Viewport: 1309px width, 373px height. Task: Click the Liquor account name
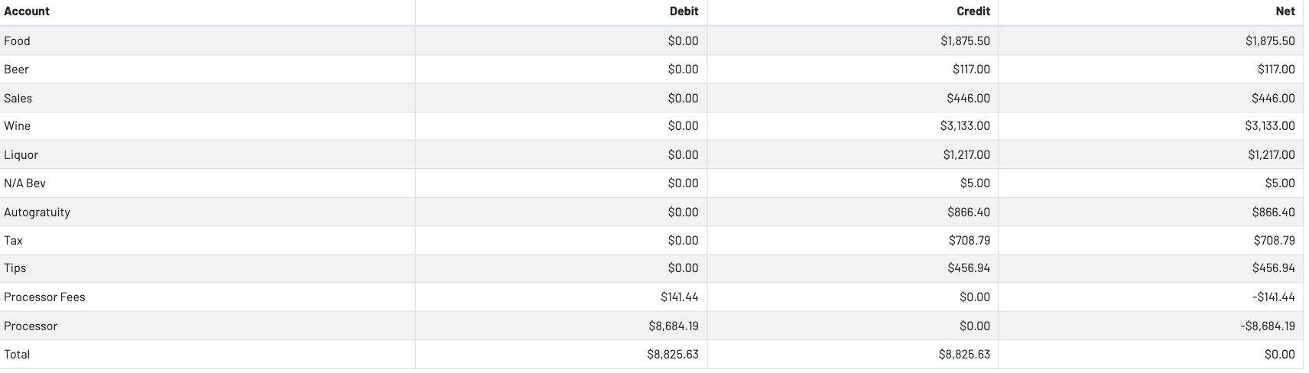(21, 155)
